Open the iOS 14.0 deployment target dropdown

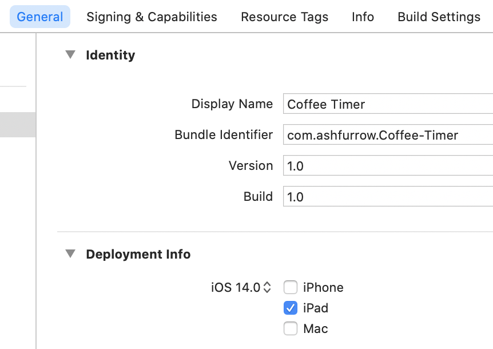tap(241, 287)
